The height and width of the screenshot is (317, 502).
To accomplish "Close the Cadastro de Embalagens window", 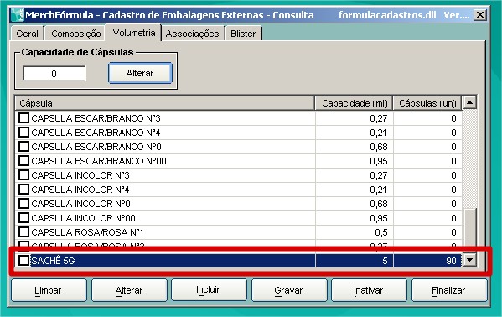I will pyautogui.click(x=480, y=15).
